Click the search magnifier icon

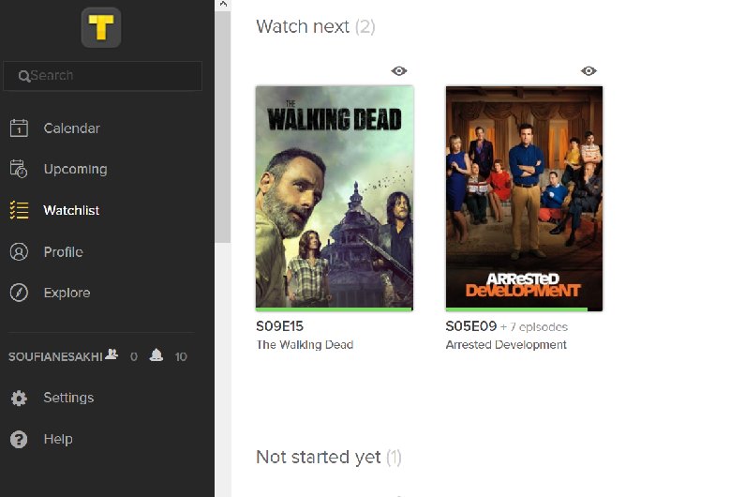(x=23, y=76)
